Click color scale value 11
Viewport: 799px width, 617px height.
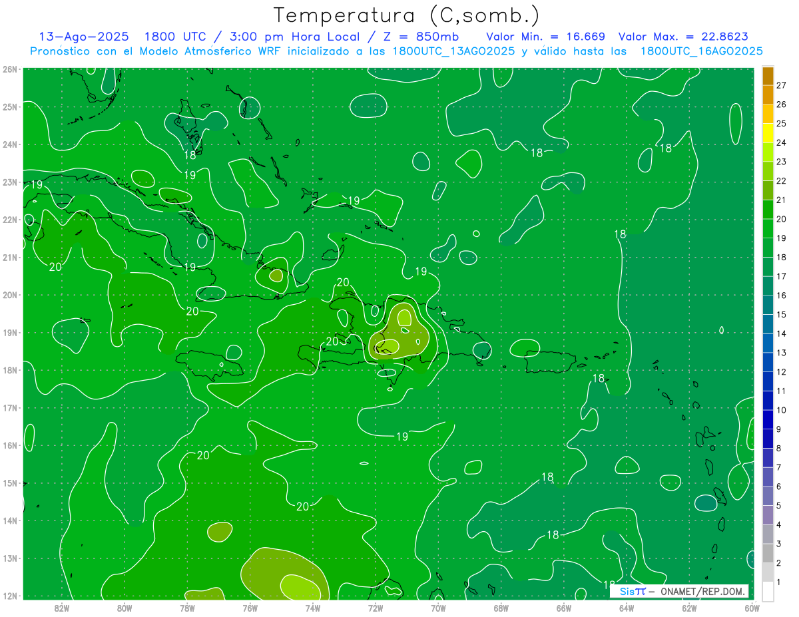[x=781, y=391]
